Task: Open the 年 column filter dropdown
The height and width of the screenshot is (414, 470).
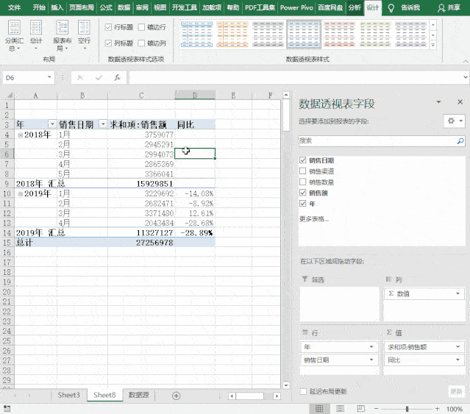Action: (51, 124)
